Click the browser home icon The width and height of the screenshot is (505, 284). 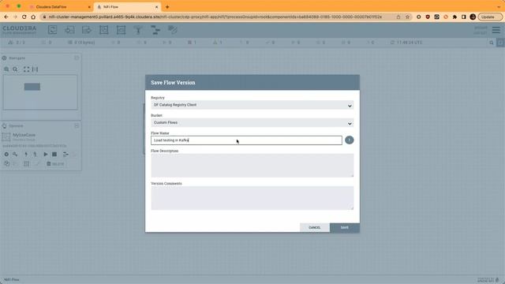click(x=33, y=17)
